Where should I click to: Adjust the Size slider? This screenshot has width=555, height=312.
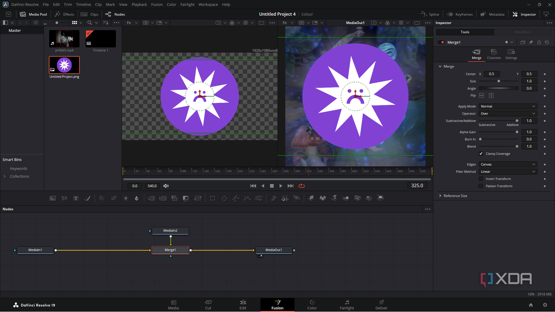point(498,81)
